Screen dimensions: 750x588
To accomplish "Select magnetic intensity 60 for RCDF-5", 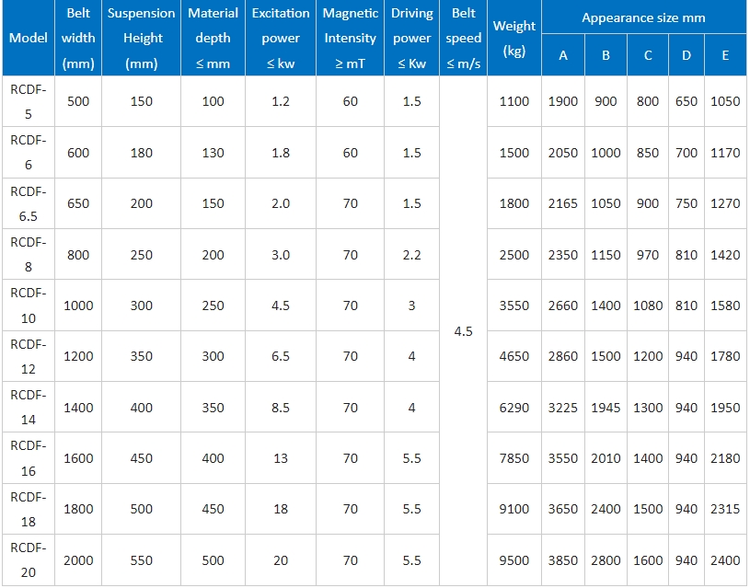I will coord(350,101).
